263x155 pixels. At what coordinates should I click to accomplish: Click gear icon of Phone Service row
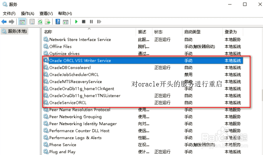click(x=46, y=144)
